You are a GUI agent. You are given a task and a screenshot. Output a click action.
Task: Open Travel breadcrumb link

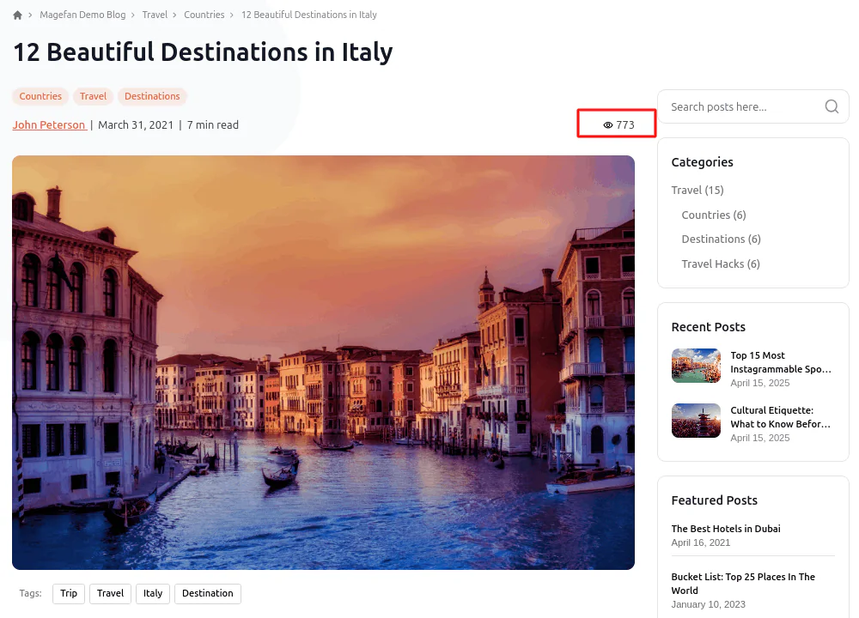155,15
